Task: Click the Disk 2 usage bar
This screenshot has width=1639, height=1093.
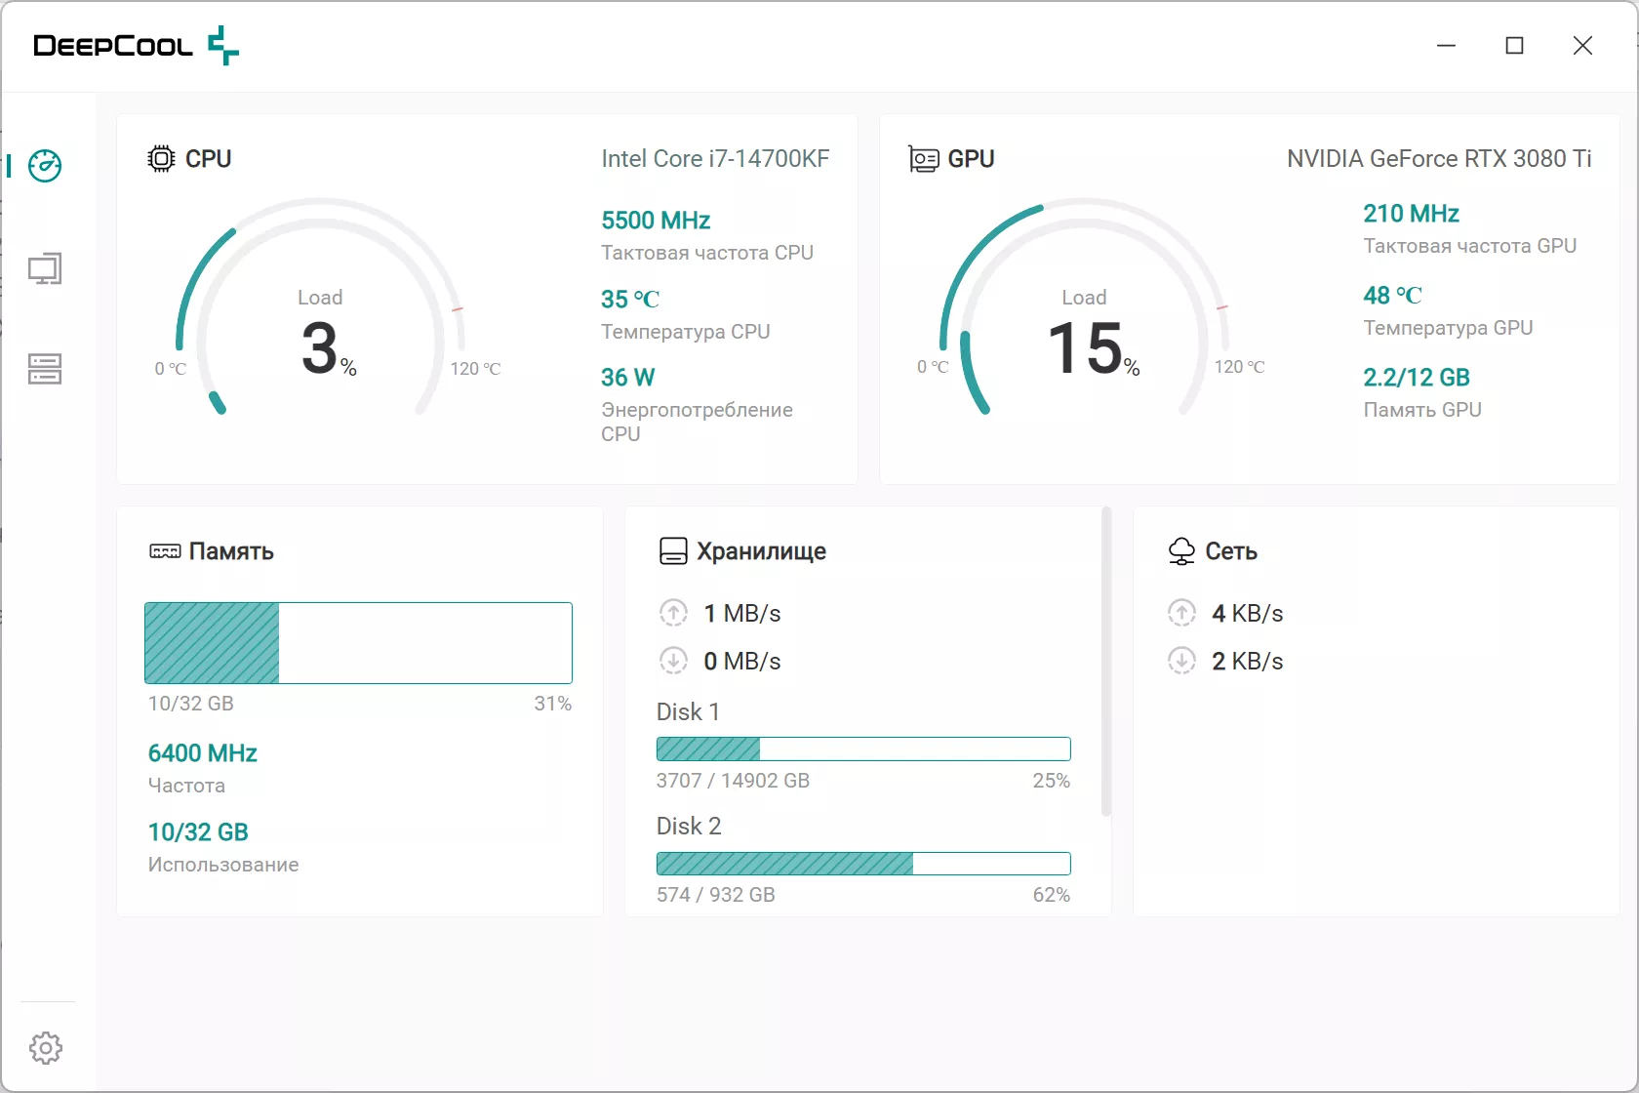Action: click(x=863, y=864)
